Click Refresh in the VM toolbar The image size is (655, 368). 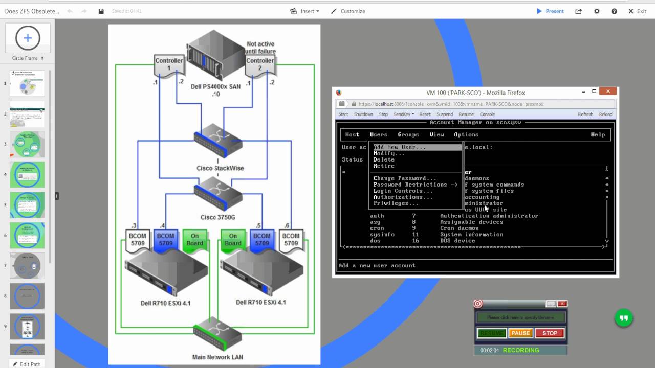585,114
